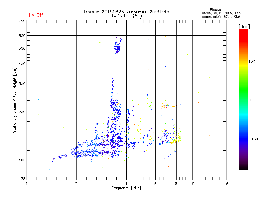Click the y-axis tick label '400'

pyautogui.click(x=22, y=64)
